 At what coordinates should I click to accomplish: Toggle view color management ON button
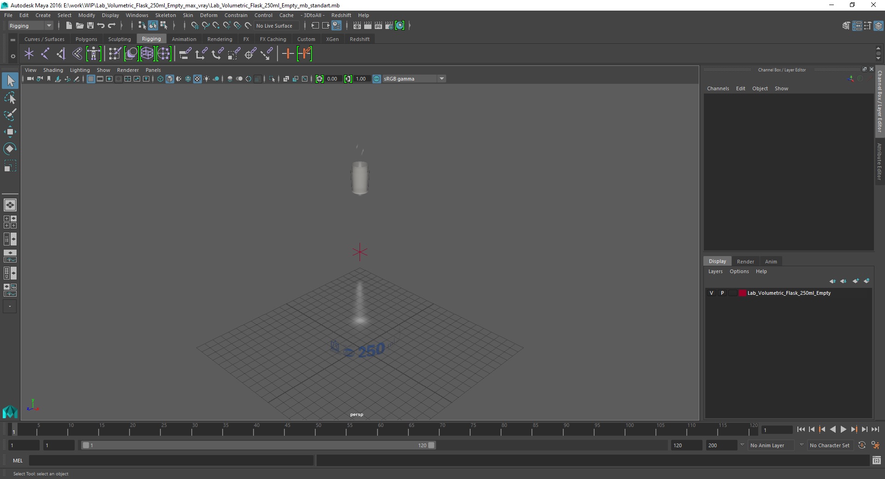pyautogui.click(x=377, y=79)
